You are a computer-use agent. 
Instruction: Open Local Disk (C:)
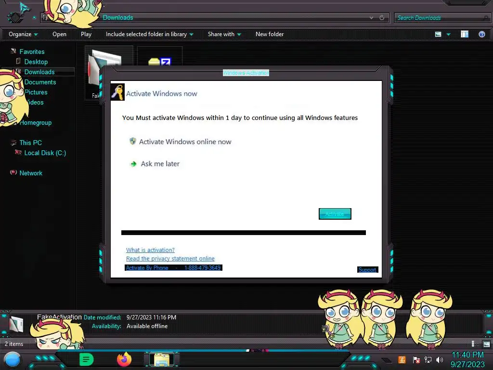(x=45, y=153)
